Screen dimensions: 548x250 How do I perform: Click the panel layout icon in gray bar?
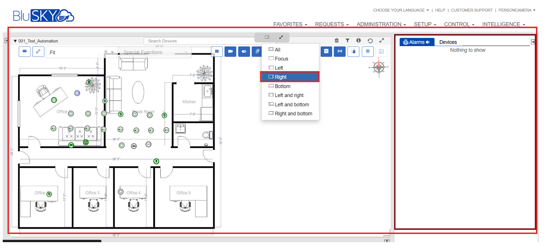pyautogui.click(x=267, y=37)
